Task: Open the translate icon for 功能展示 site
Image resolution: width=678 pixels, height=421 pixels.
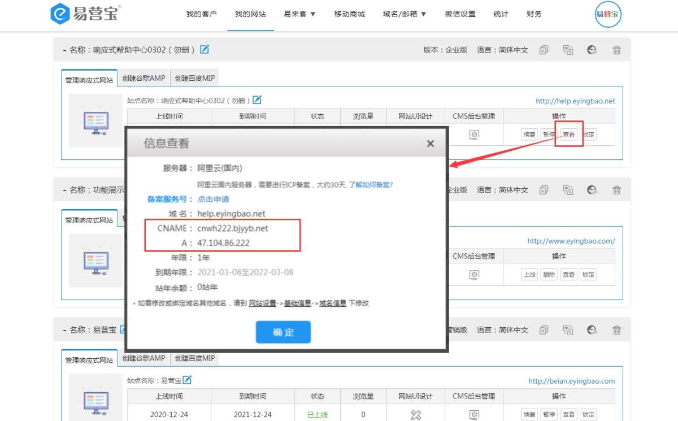Action: pyautogui.click(x=568, y=190)
